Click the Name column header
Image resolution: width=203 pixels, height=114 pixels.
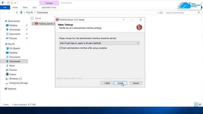click(38, 18)
